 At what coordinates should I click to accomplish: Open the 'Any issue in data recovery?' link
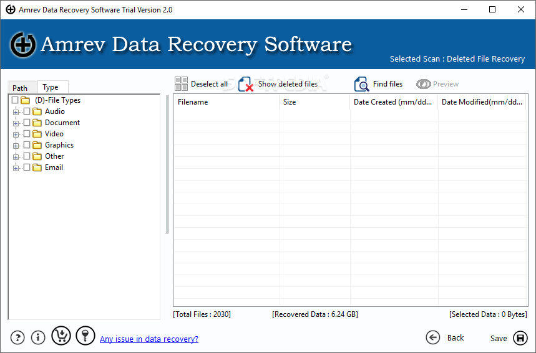point(149,339)
